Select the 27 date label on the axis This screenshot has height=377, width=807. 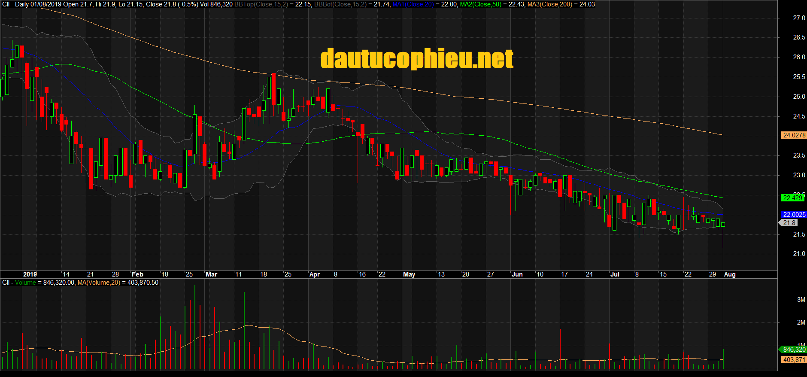(x=490, y=274)
